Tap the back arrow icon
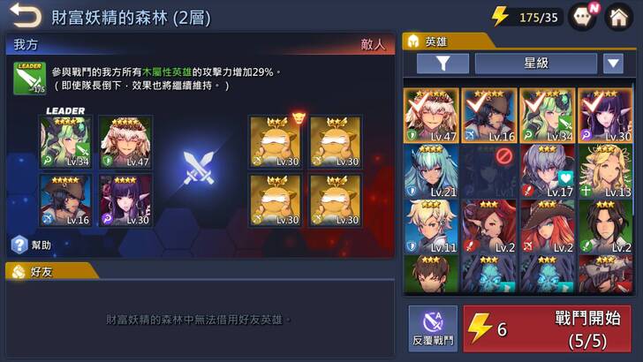Viewport: 643px width, 362px height. [26, 16]
